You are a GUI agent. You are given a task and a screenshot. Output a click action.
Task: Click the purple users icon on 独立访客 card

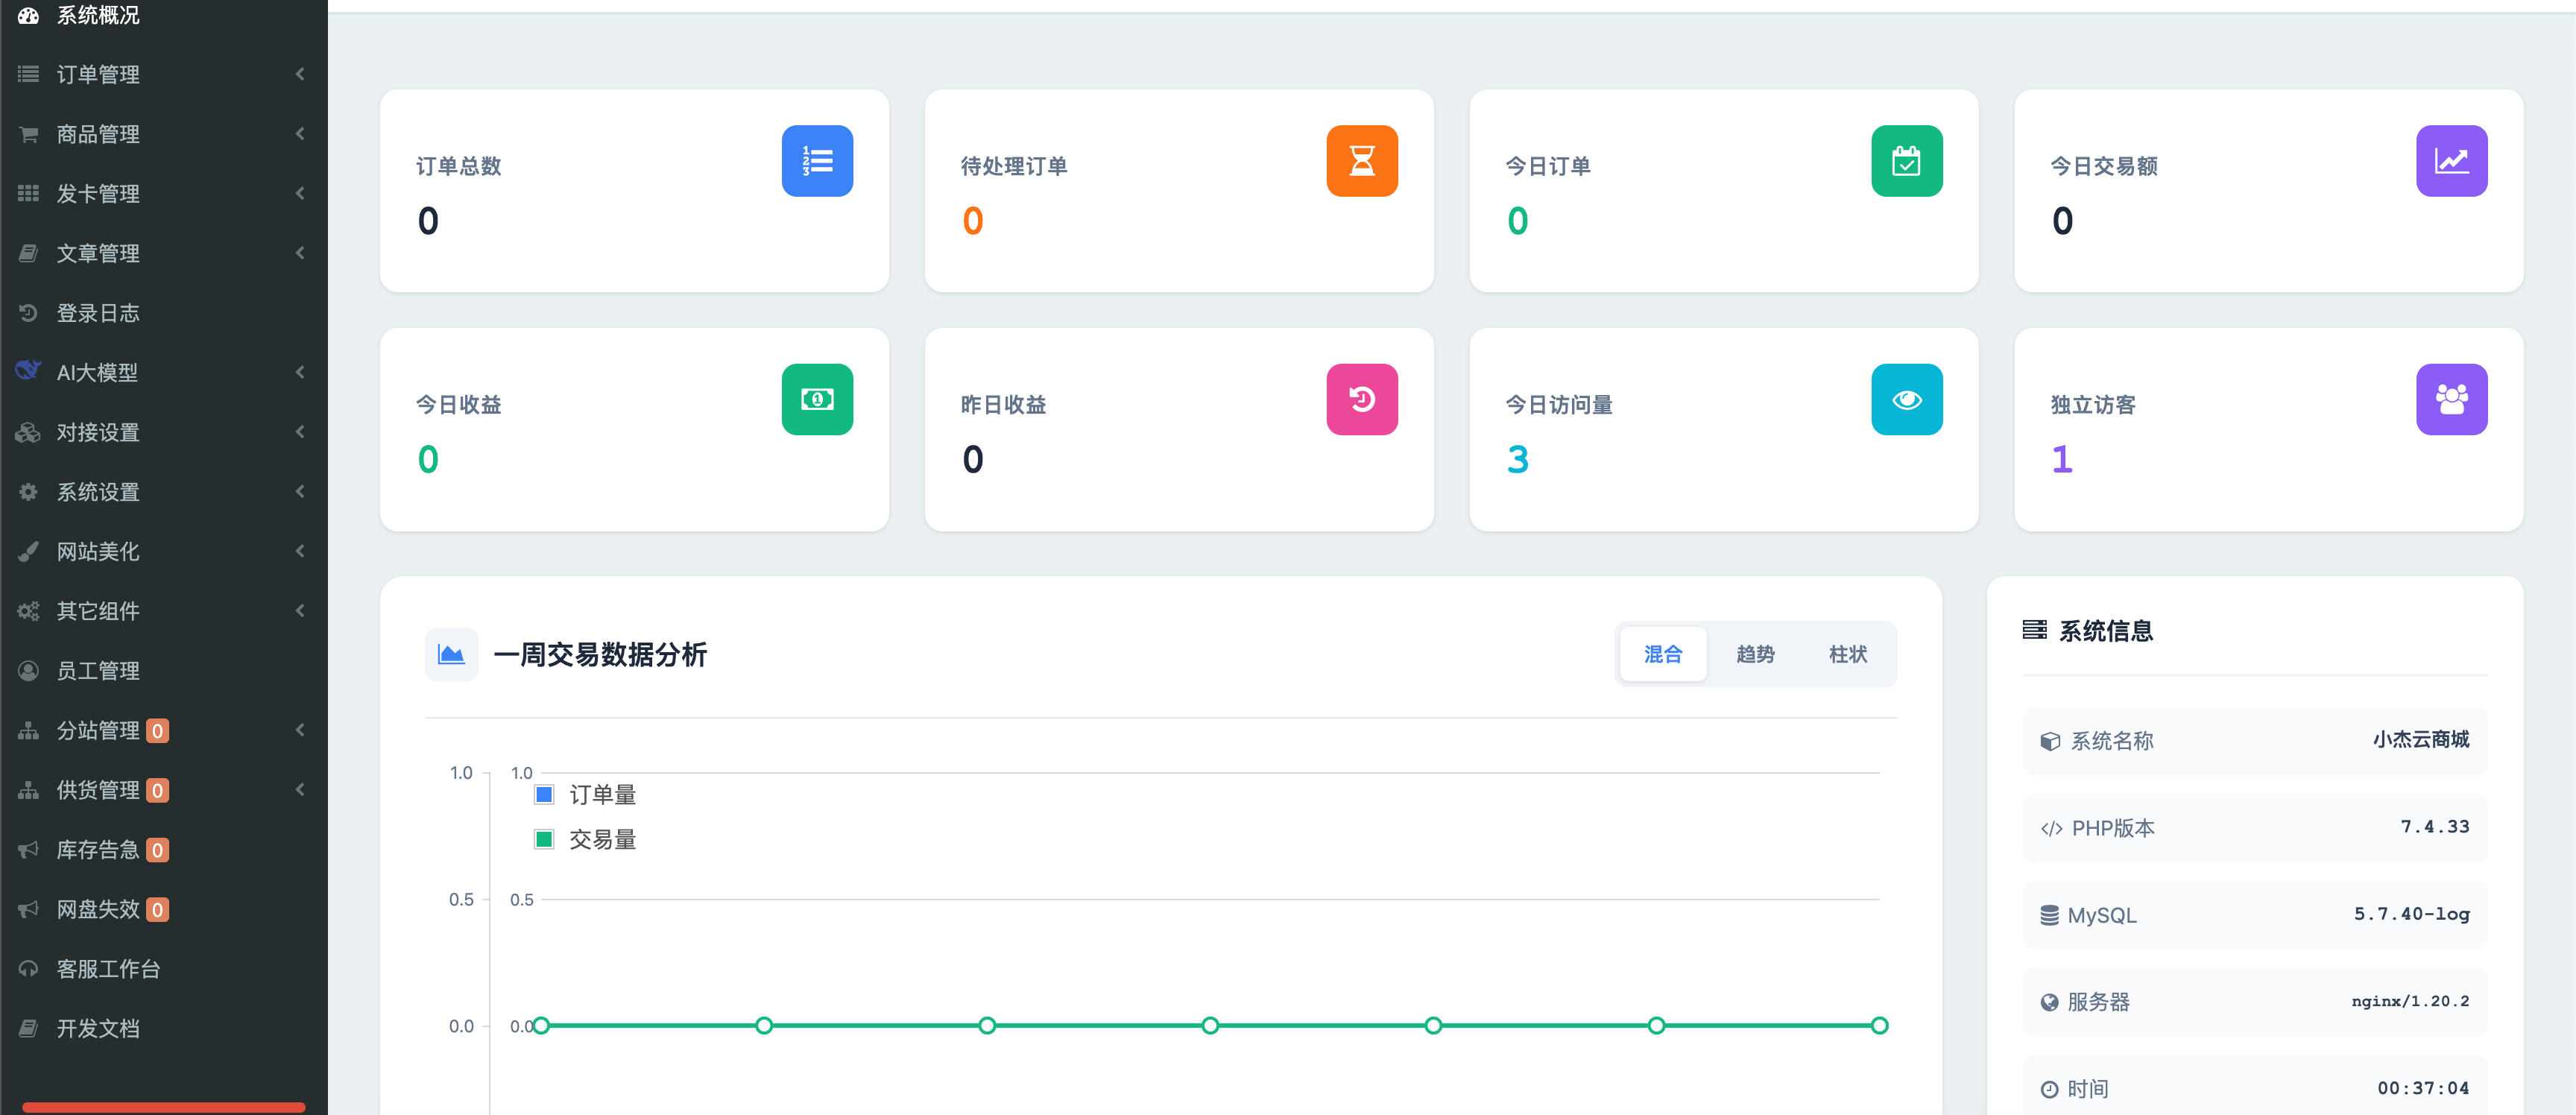pyautogui.click(x=2452, y=400)
